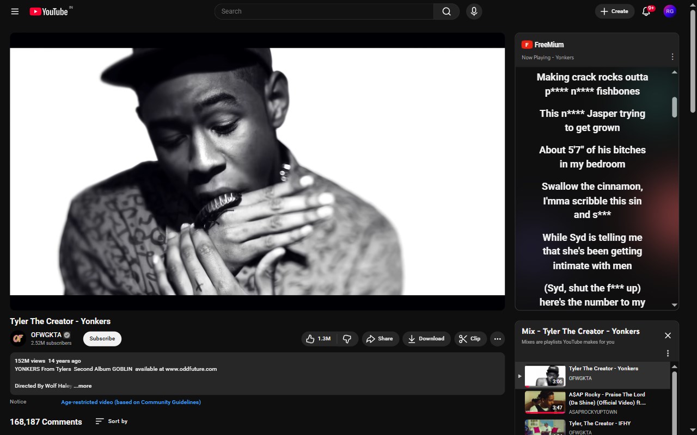Click the lyrics panel scrollbar thumb
697x435 pixels.
tap(674, 107)
